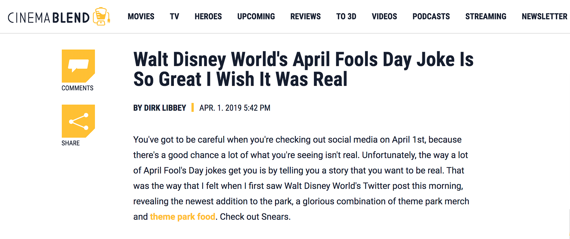Click the yellow Comments speech bubble icon
Image resolution: width=570 pixels, height=239 pixels.
point(78,66)
